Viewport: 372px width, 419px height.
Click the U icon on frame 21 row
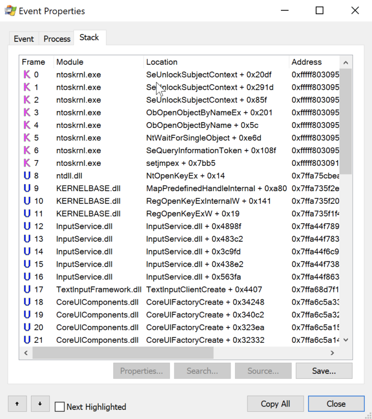point(27,340)
